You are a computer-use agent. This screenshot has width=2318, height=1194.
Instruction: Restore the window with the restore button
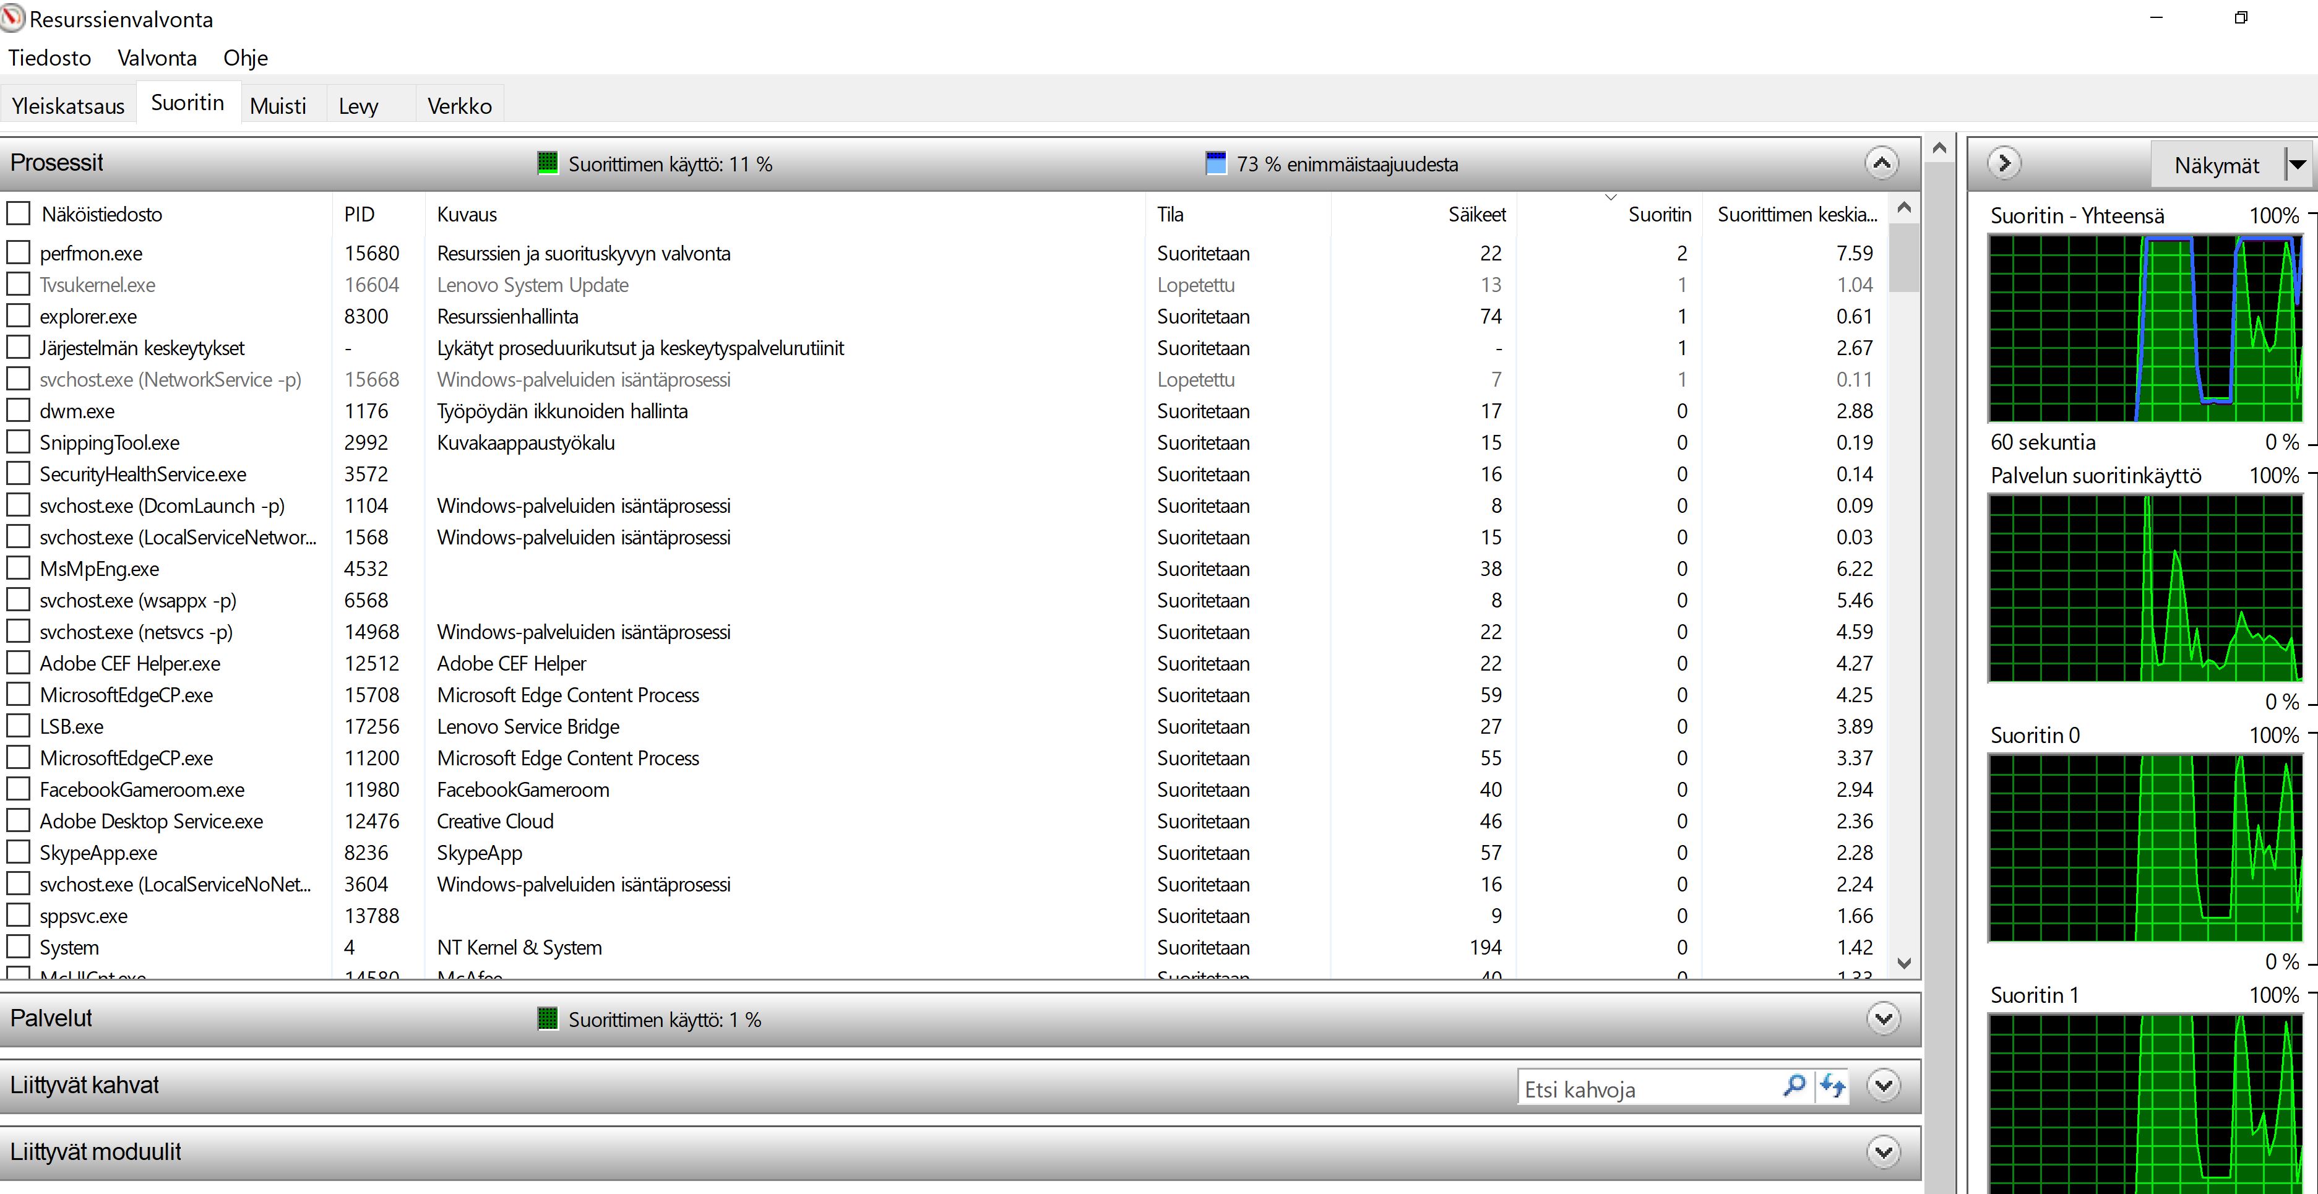pyautogui.click(x=2241, y=18)
